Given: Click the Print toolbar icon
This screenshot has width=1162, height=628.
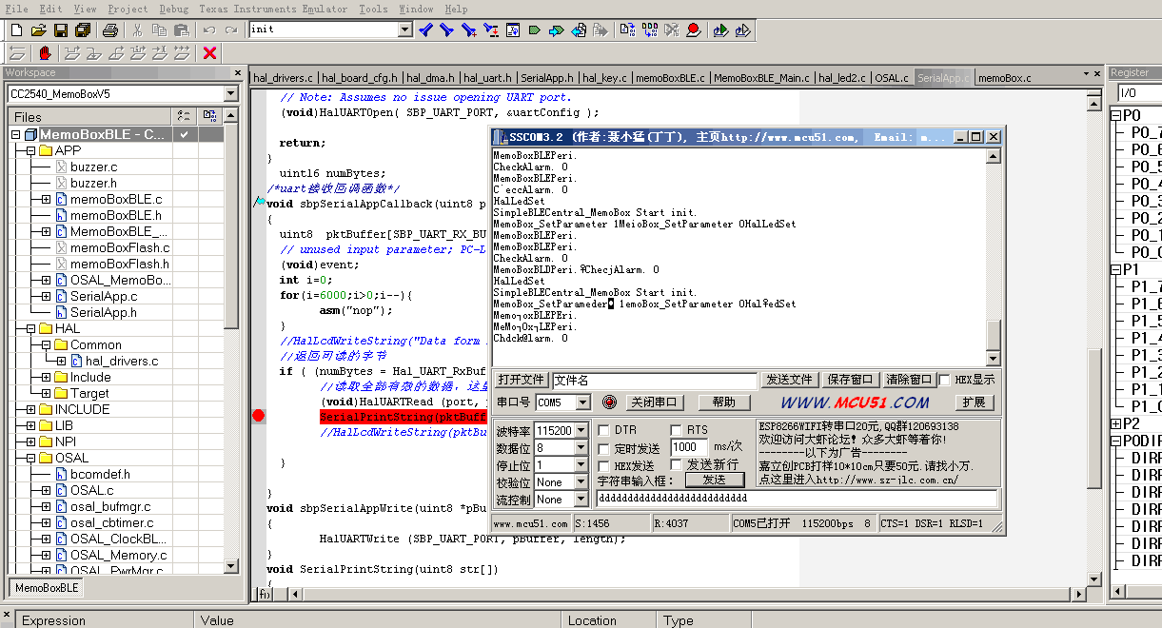Looking at the screenshot, I should pos(110,30).
